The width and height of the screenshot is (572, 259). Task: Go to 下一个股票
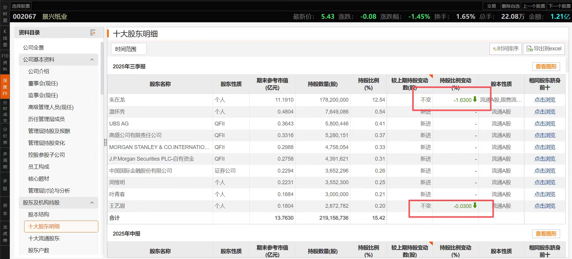pyautogui.click(x=559, y=6)
